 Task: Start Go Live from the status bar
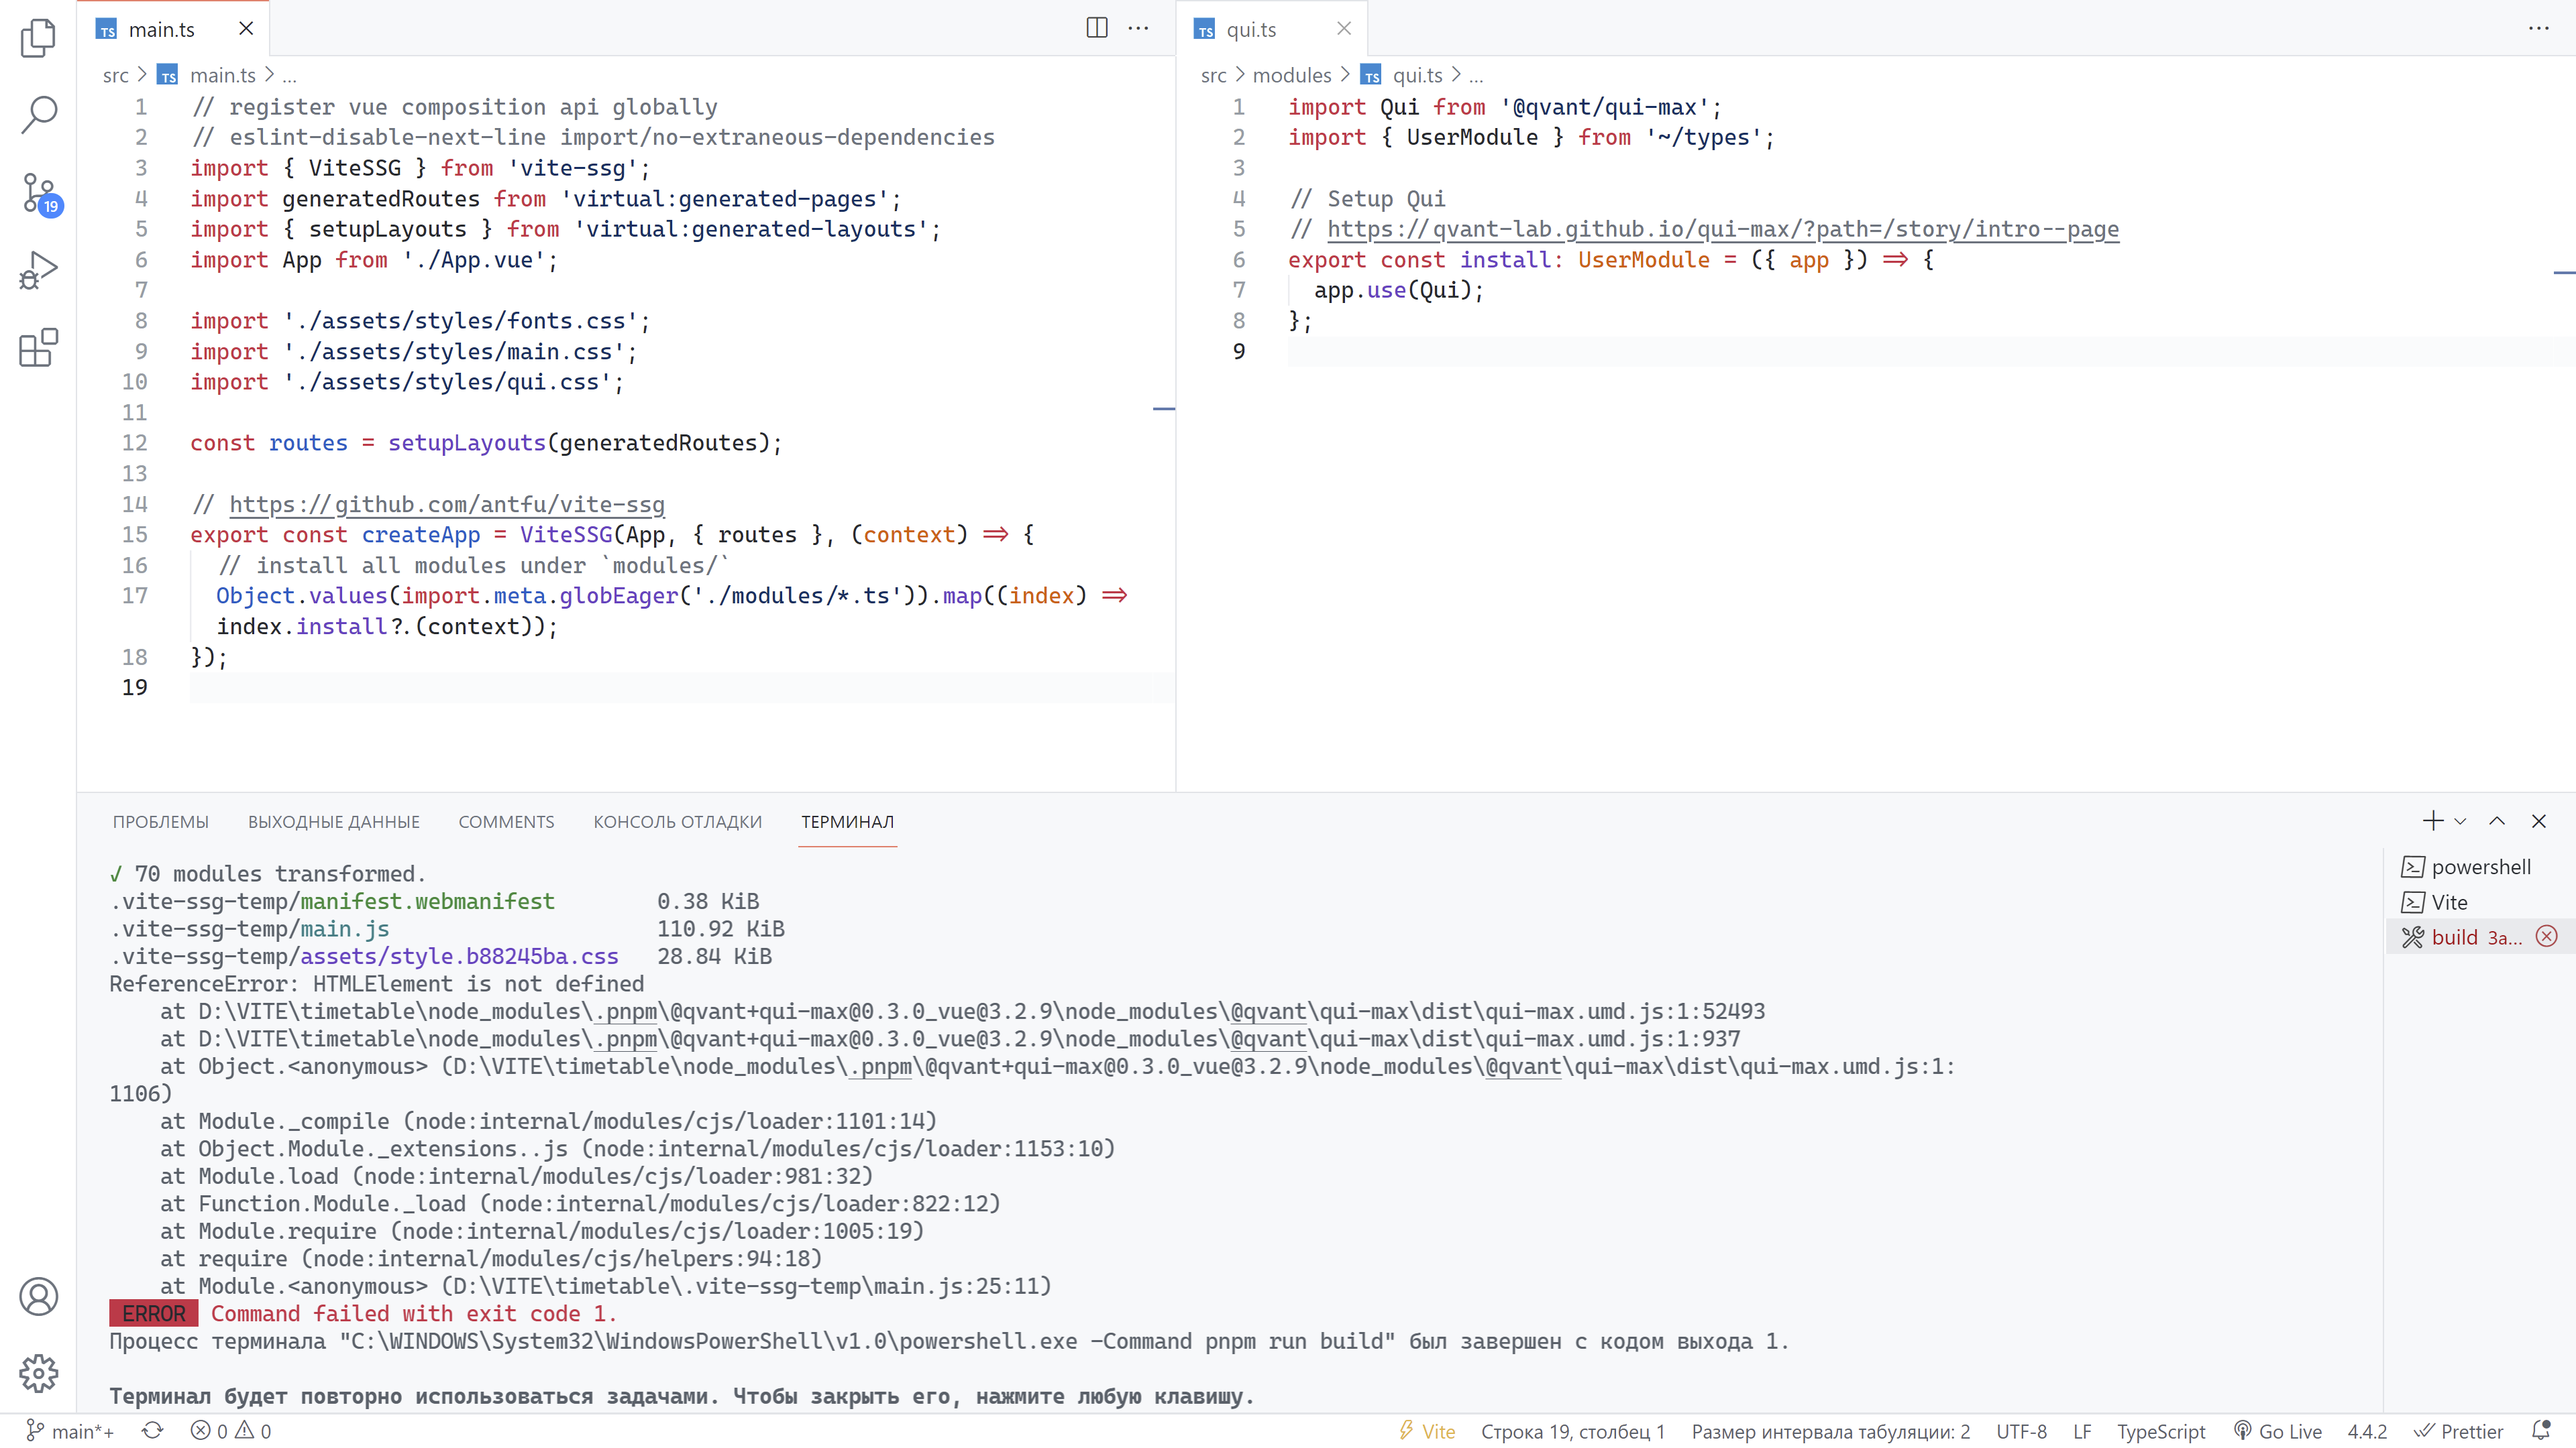[2278, 1430]
